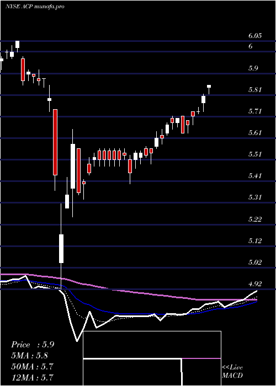This screenshot has height=386, width=276.
Task: Select the 6.05 price axis label
Action: 255,36
